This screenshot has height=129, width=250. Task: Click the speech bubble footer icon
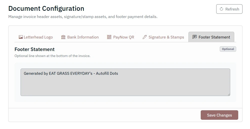[x=194, y=37]
